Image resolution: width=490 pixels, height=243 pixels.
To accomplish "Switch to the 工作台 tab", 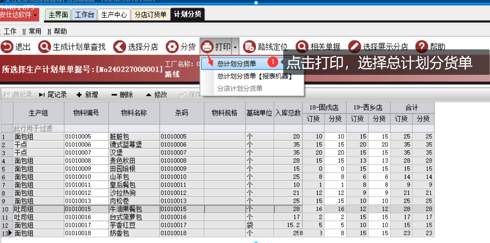I will [x=84, y=15].
